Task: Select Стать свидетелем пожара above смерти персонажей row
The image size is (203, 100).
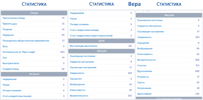Action: click(x=101, y=30)
